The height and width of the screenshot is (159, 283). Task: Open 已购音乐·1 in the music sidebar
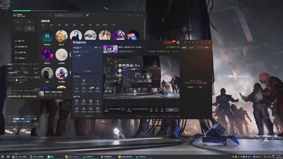20,58
